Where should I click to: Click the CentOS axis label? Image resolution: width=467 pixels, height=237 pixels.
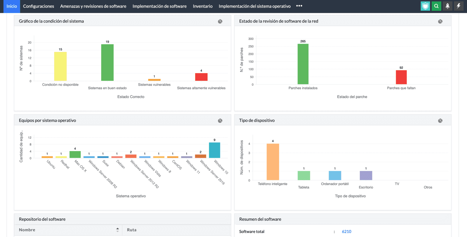pos(177,165)
